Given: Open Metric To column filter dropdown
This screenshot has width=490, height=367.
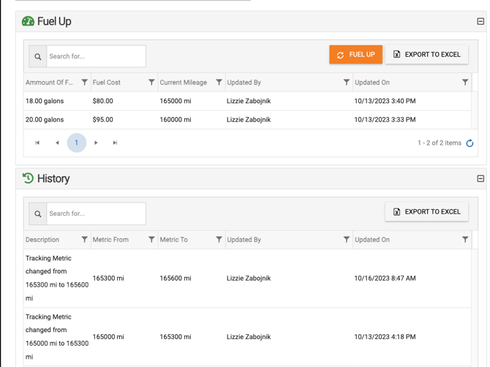Looking at the screenshot, I should [x=219, y=240].
